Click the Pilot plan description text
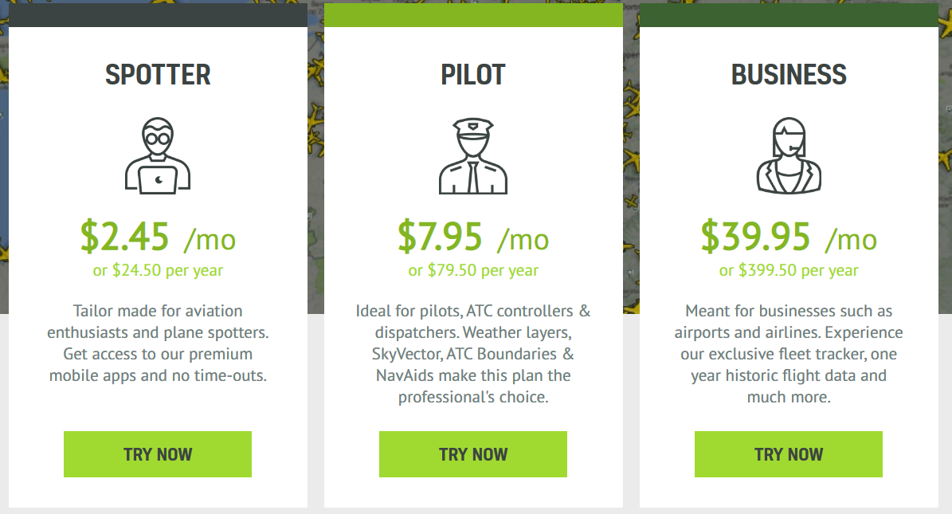Viewport: 952px width, 514px height. (x=473, y=354)
